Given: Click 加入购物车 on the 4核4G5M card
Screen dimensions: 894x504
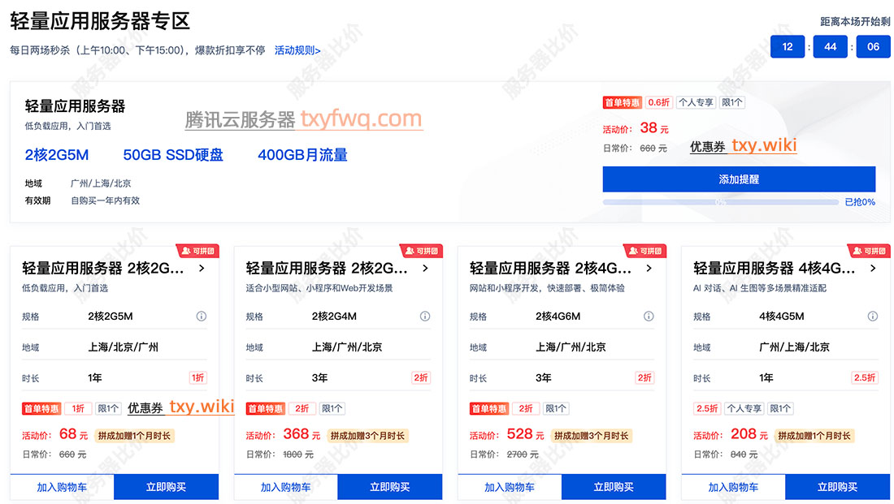Looking at the screenshot, I should tap(733, 487).
